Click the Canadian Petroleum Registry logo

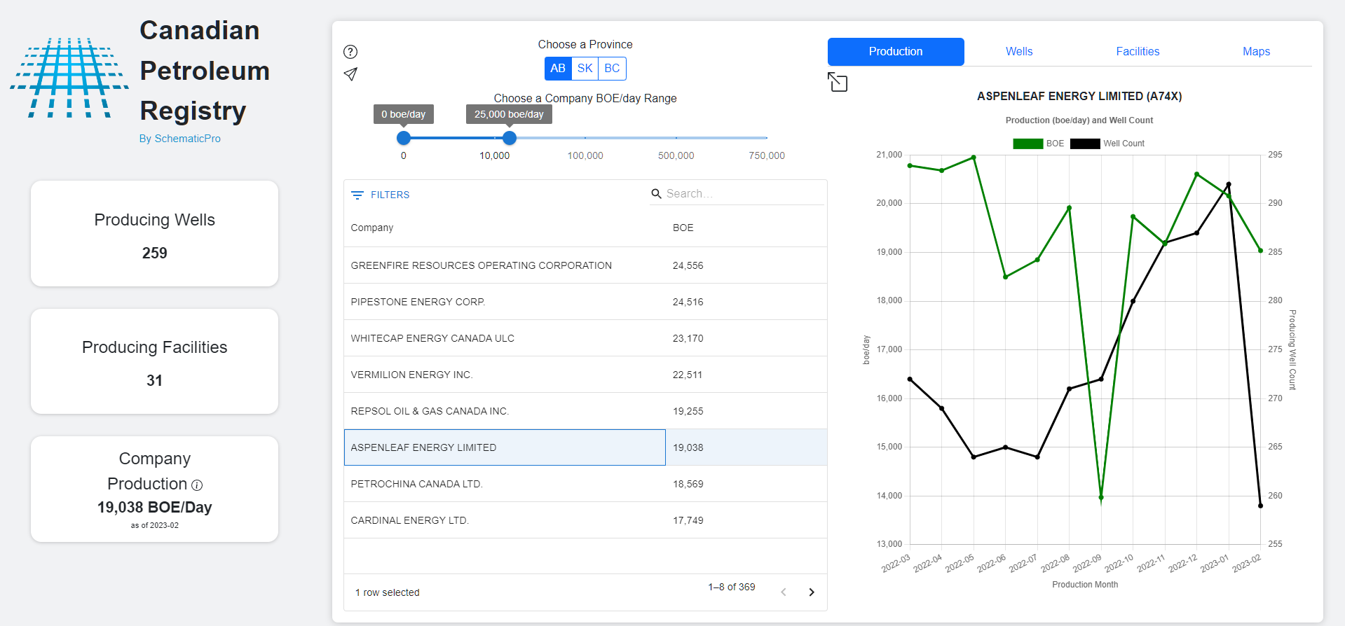tap(69, 78)
